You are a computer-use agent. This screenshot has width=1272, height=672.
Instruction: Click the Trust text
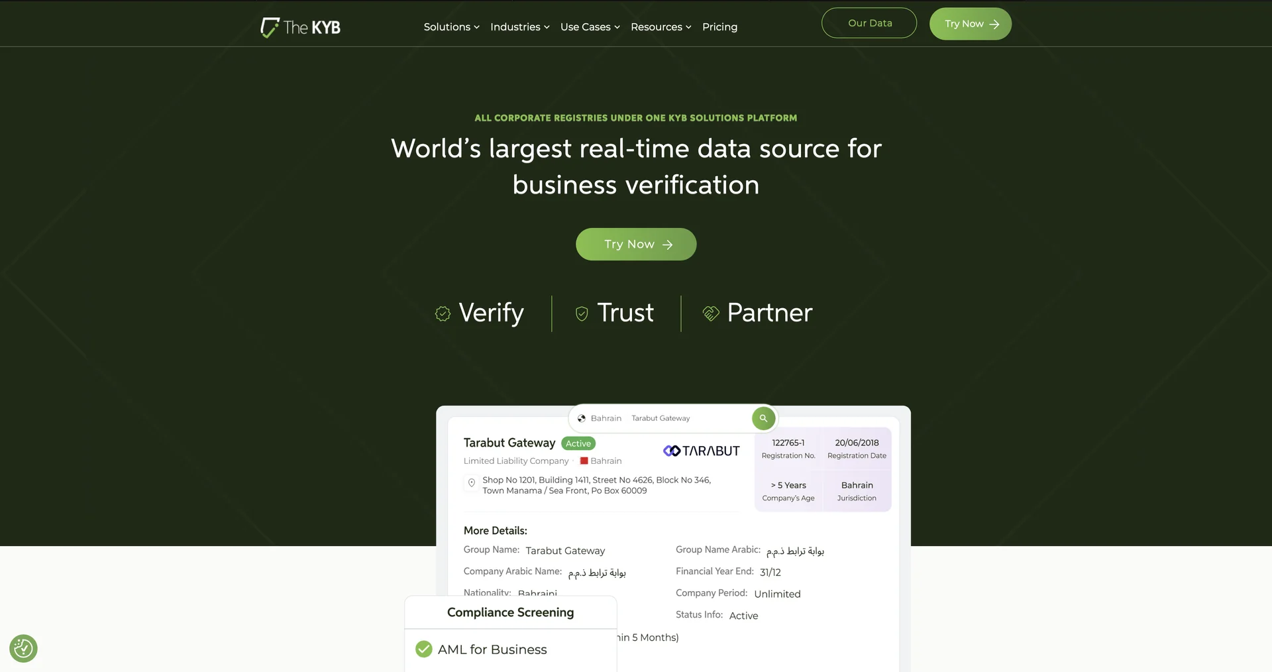tap(625, 313)
